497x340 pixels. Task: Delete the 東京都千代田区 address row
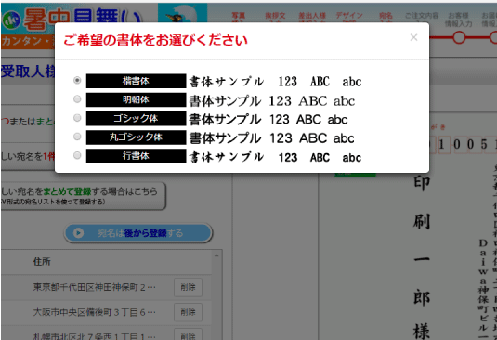(188, 287)
